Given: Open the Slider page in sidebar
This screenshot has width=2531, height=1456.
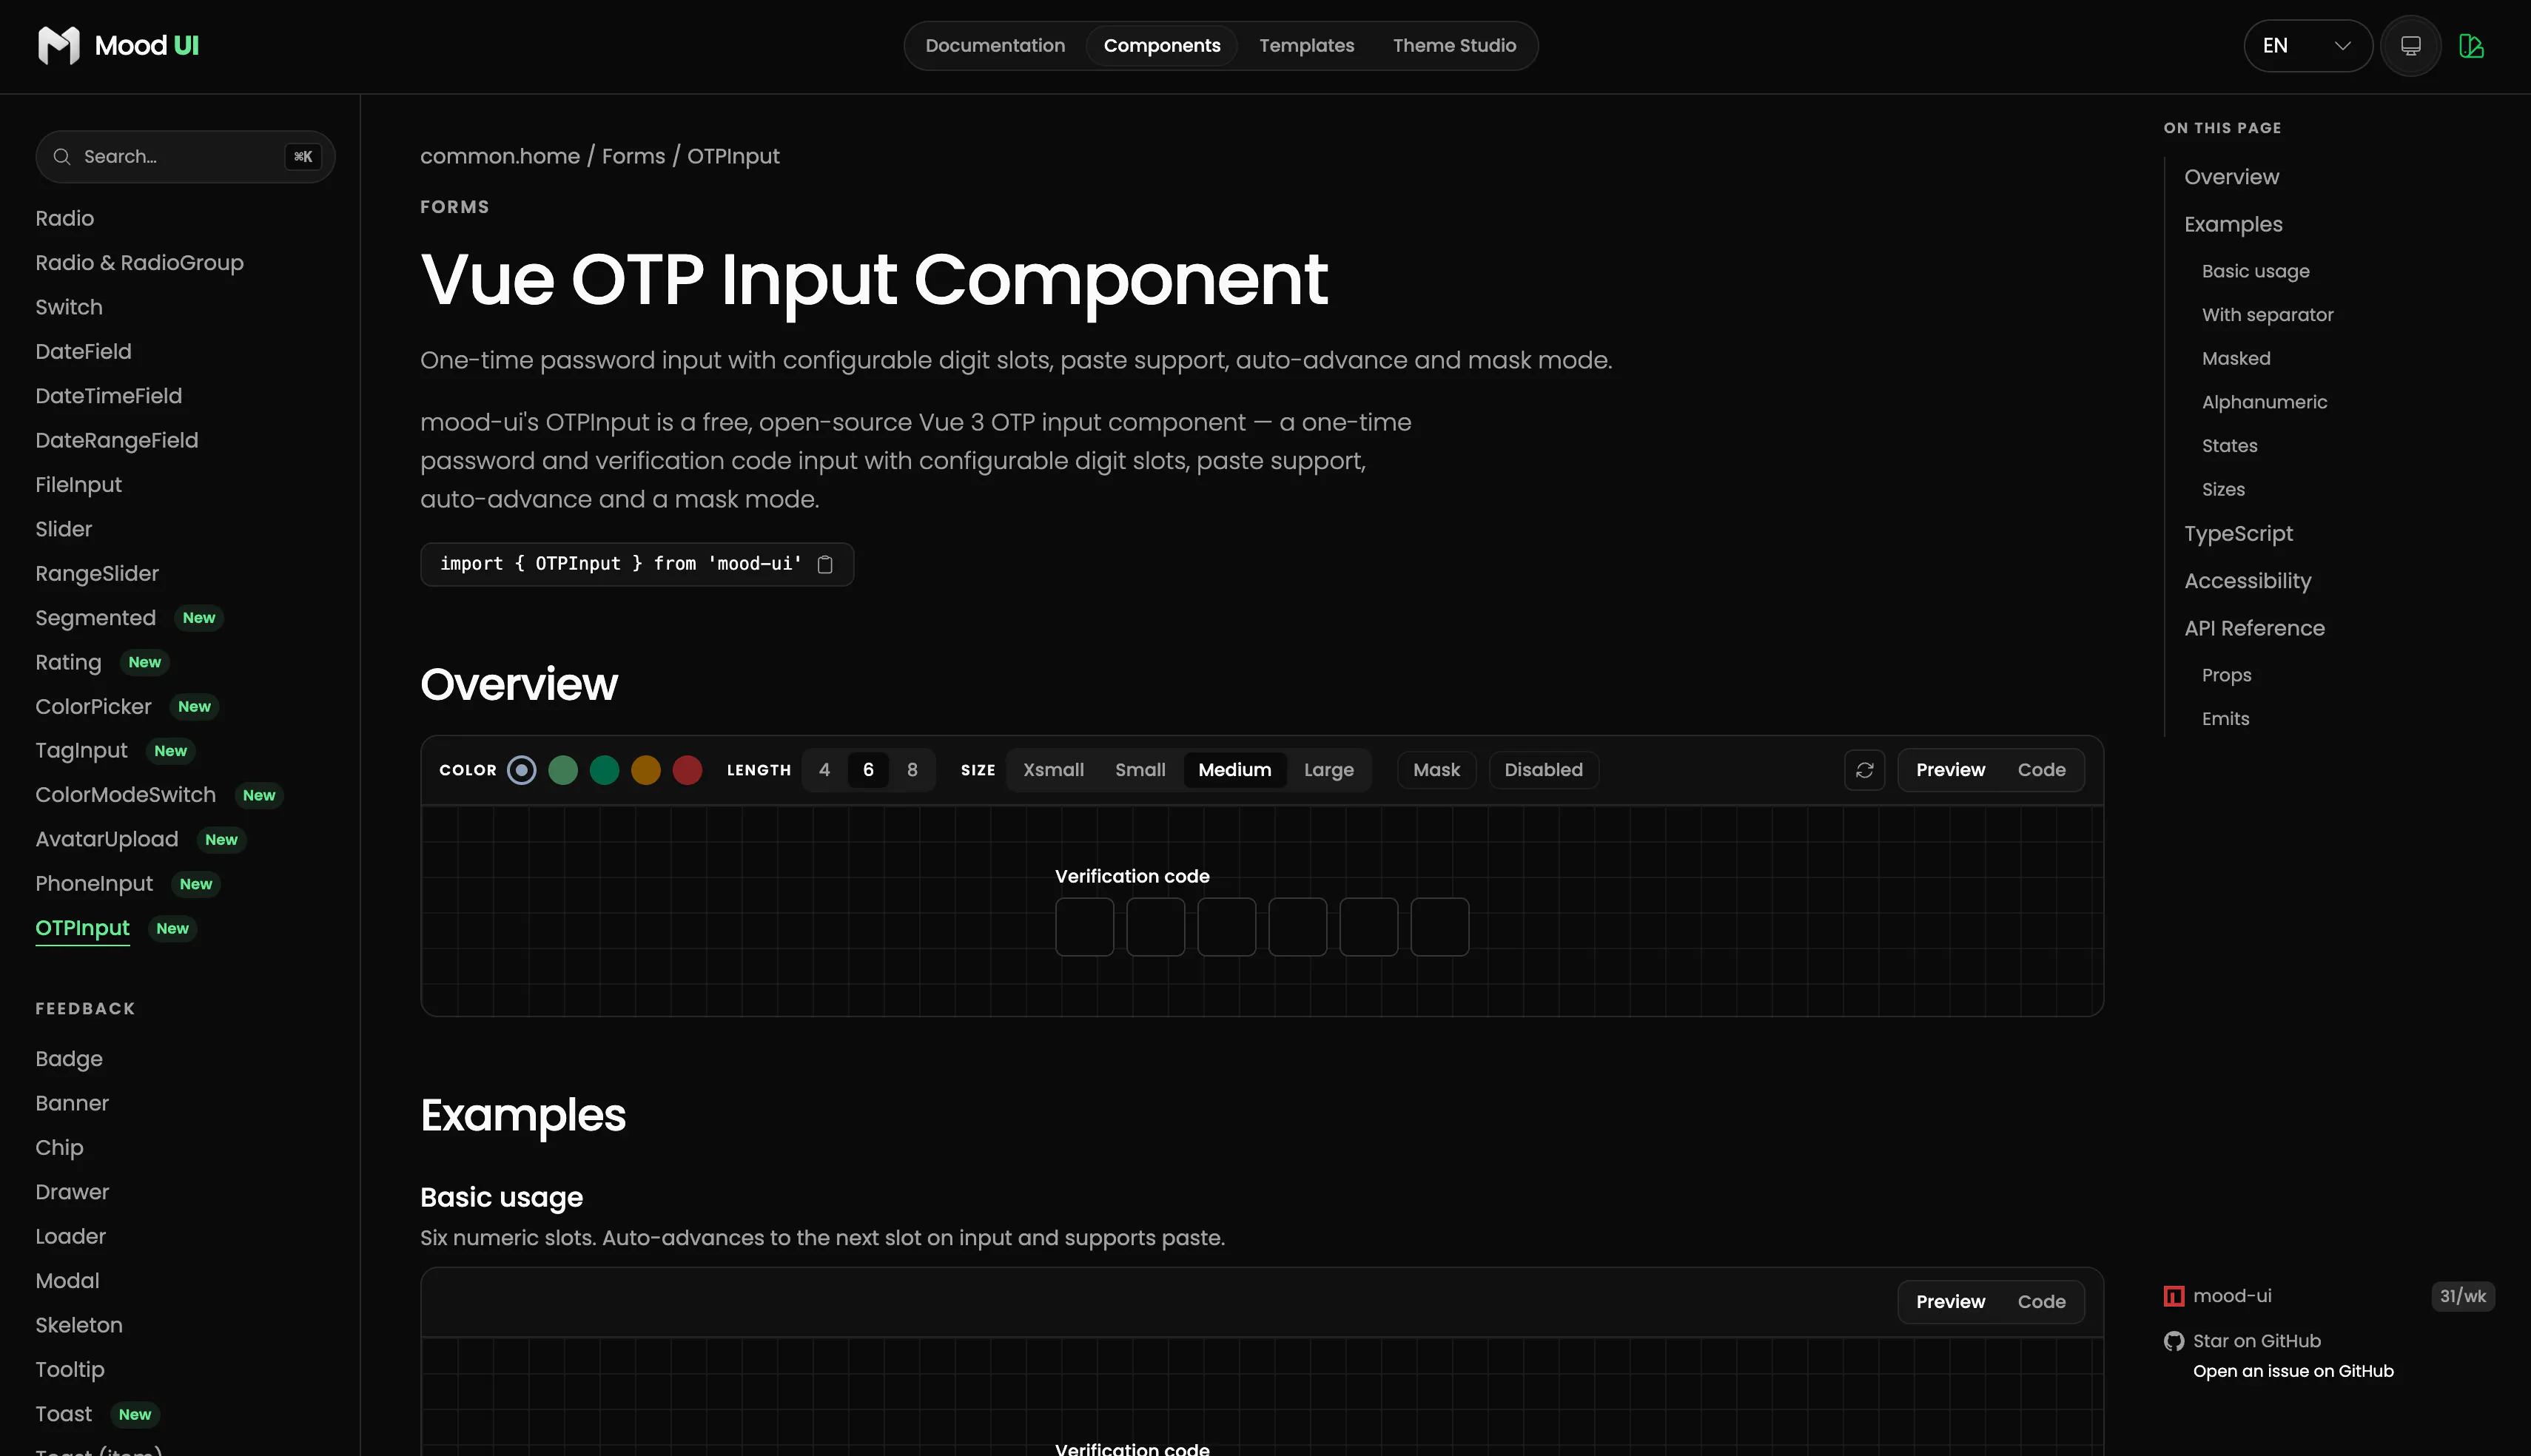Looking at the screenshot, I should (x=63, y=529).
